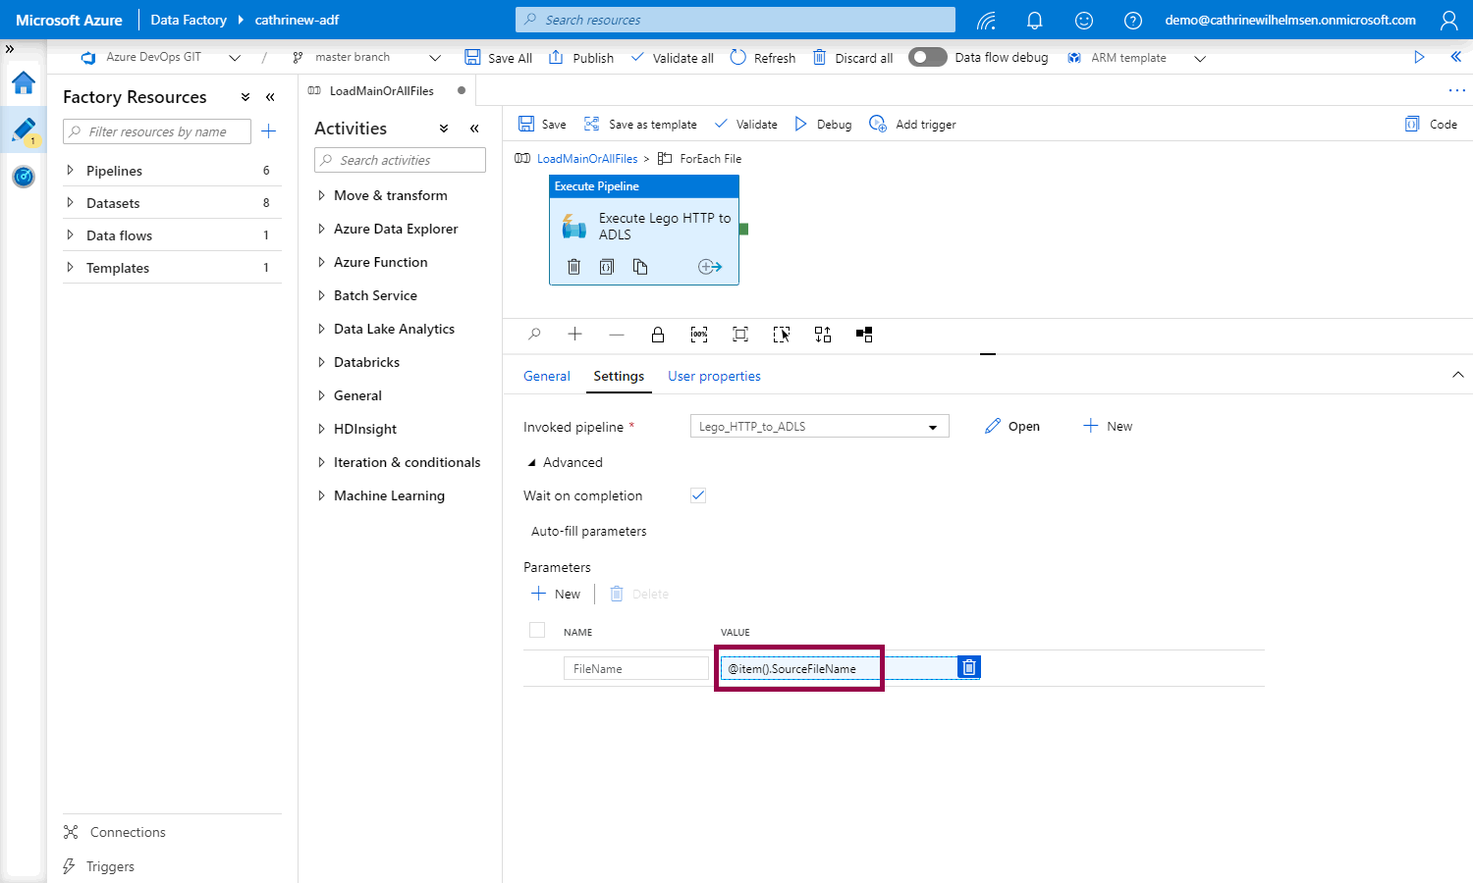Click the Publish button
Screen dimensions: 1473x883
581,58
